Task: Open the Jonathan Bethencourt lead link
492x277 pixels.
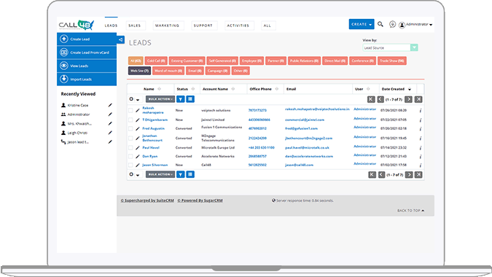Action: (152, 138)
